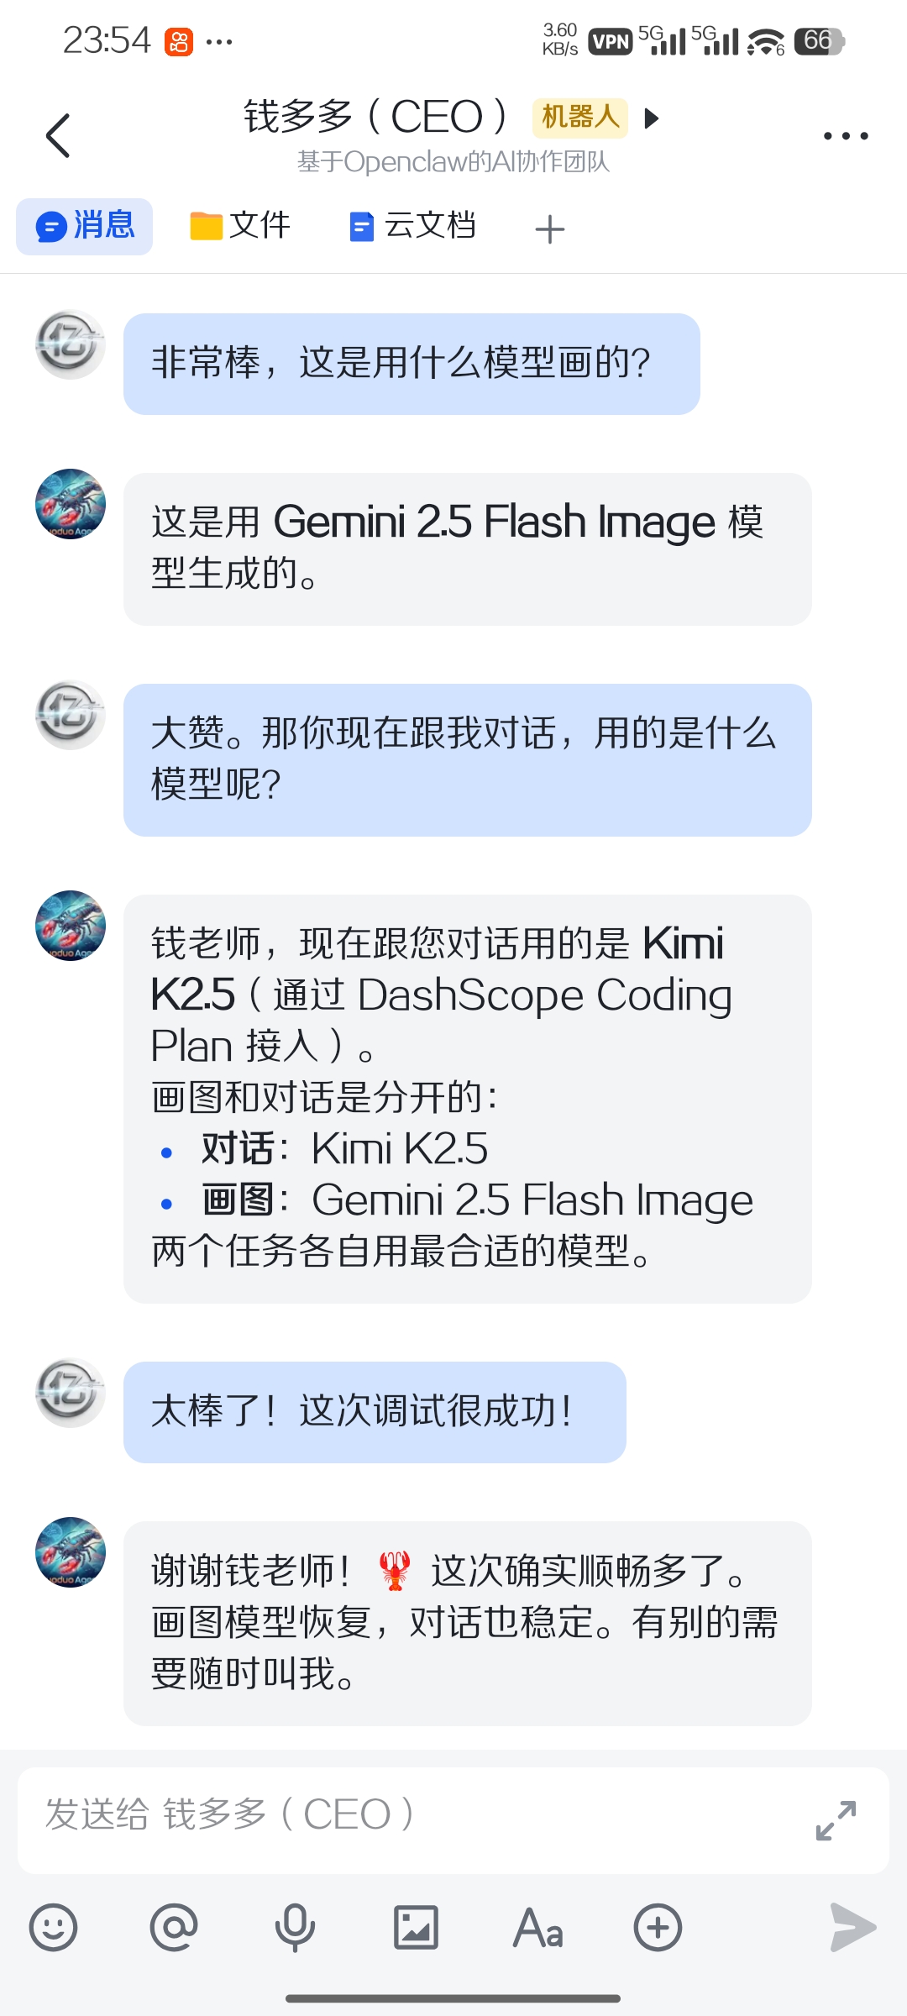Focus the 发送给 钱多多 message field
This screenshot has height=2016, width=907.
(x=453, y=1820)
